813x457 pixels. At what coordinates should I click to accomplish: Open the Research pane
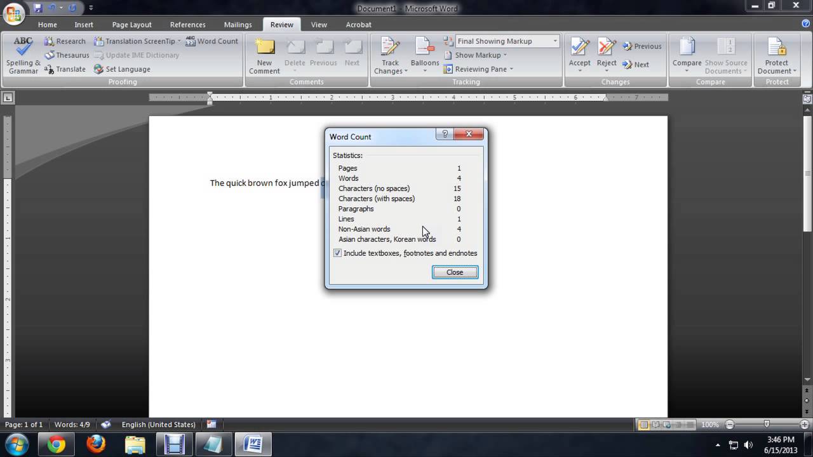[x=65, y=41]
